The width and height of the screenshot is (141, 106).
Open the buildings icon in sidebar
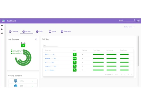click(2, 29)
